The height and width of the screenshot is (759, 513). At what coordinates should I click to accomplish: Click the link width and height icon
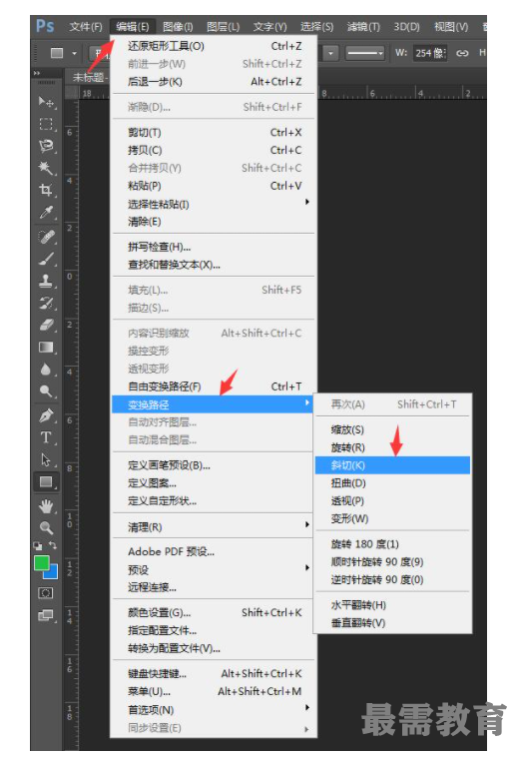[462, 53]
